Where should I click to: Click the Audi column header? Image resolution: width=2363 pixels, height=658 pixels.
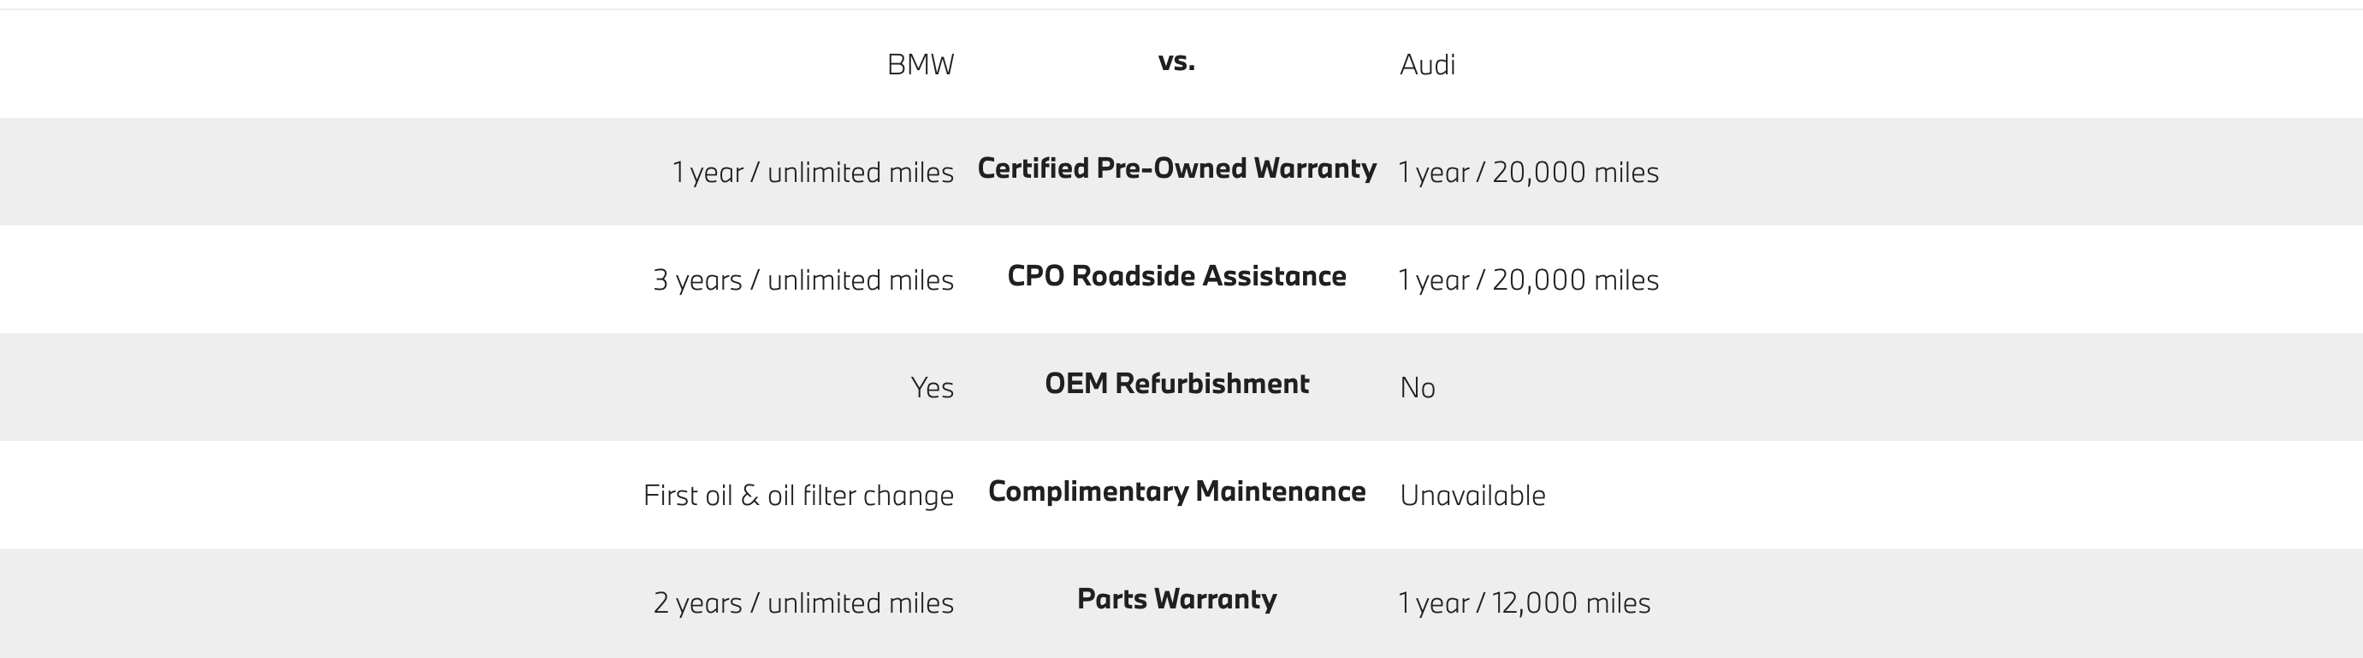click(x=1427, y=64)
